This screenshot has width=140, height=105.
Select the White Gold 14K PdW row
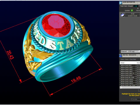[130, 85]
